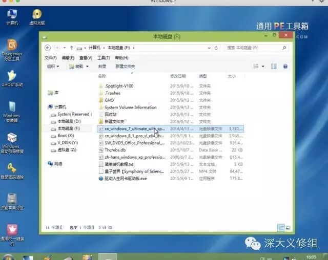The image size is (328, 260).
Task: Select 本地磁盘 (F:) in the sidebar
Action: (x=66, y=128)
